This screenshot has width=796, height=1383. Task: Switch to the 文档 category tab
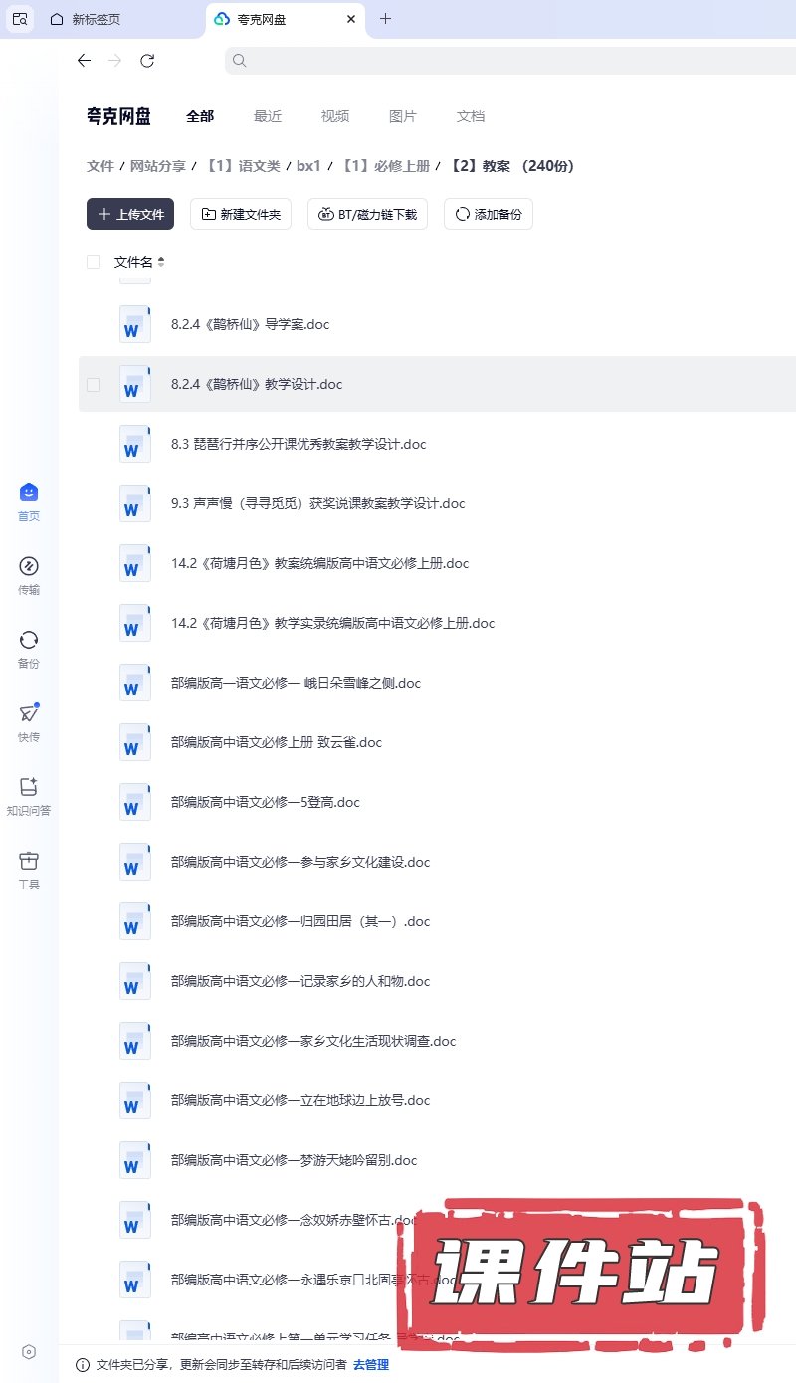(470, 116)
